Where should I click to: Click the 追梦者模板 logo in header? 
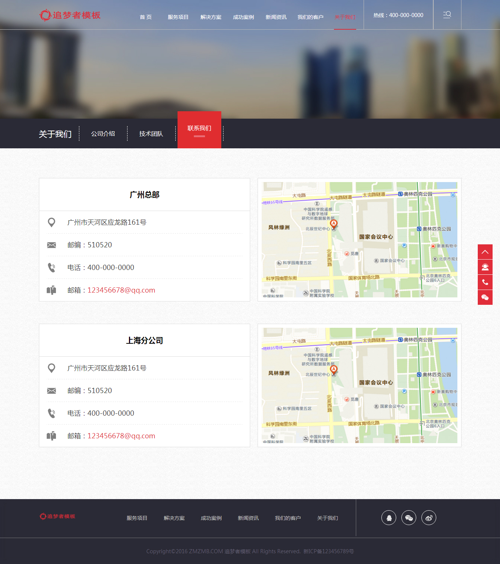[70, 15]
